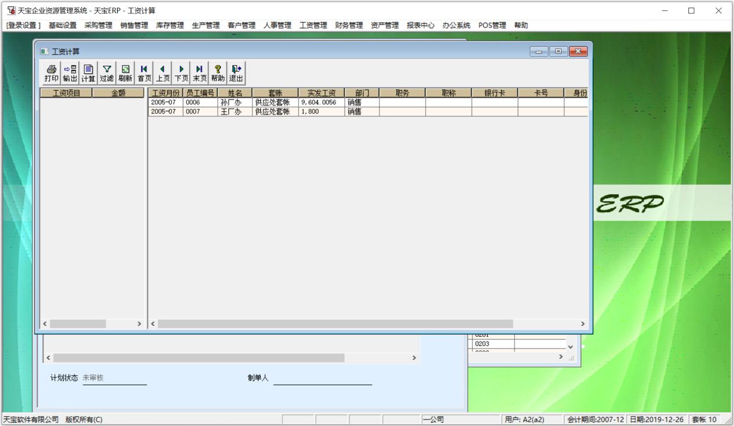Go to the first page (首页)
734x426 pixels.
click(x=144, y=73)
